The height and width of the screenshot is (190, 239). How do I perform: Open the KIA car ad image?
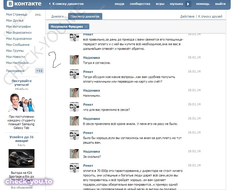[x=22, y=158]
